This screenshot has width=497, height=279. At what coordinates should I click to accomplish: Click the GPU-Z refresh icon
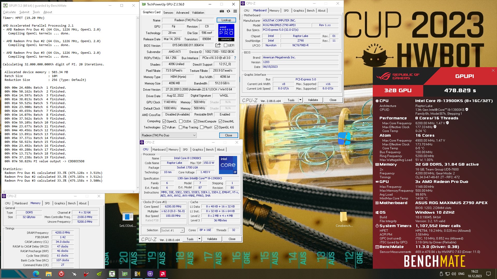coord(228,11)
